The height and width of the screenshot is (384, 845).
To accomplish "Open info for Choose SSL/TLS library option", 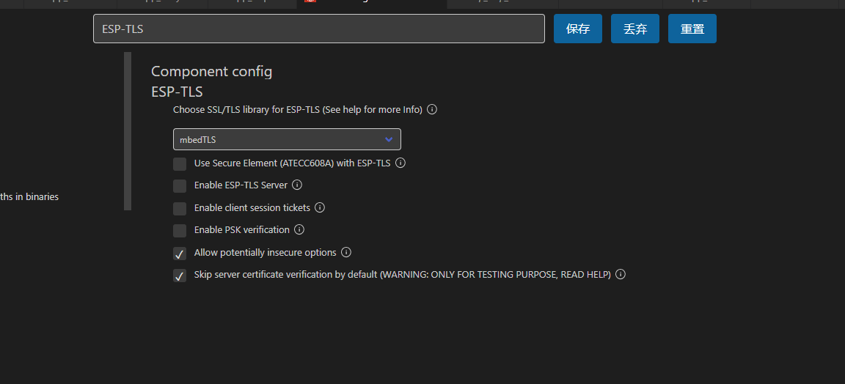I will (431, 109).
